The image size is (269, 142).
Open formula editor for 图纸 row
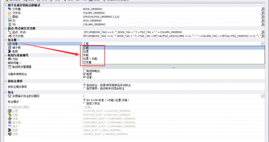pyautogui.click(x=263, y=17)
